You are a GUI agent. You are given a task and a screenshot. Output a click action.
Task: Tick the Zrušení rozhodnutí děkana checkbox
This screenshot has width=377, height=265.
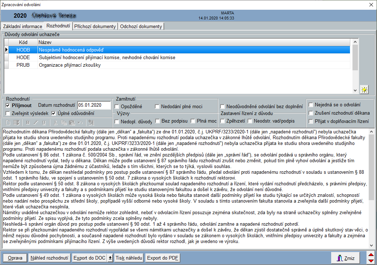pyautogui.click(x=311, y=113)
